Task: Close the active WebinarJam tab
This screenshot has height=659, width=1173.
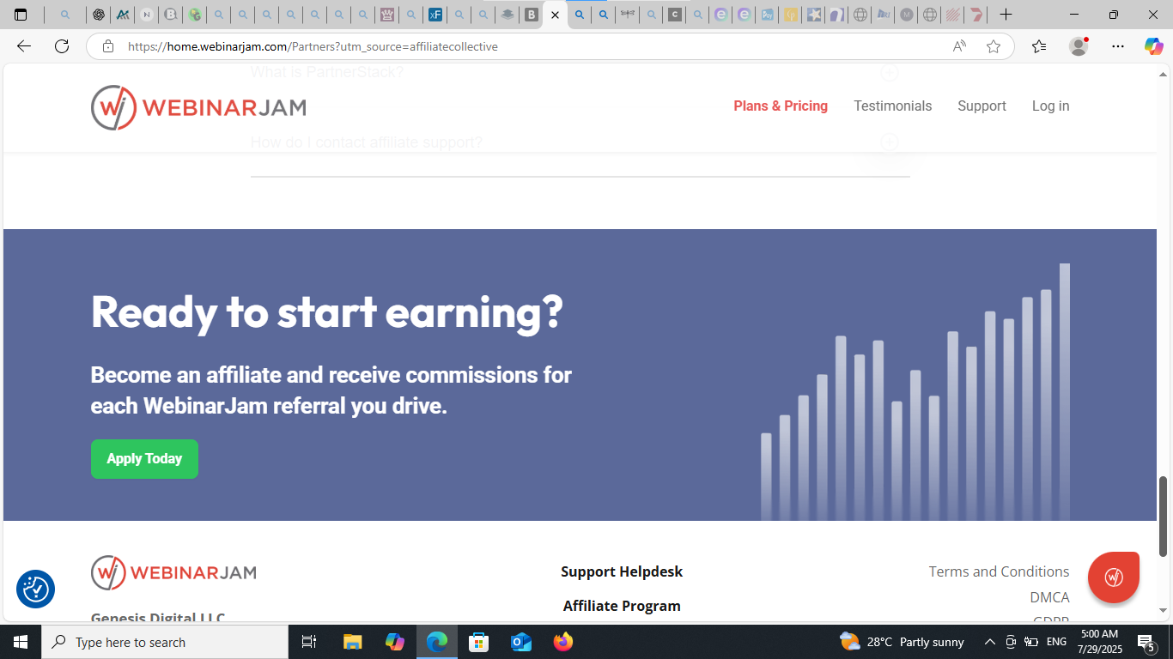Action: coord(555,15)
